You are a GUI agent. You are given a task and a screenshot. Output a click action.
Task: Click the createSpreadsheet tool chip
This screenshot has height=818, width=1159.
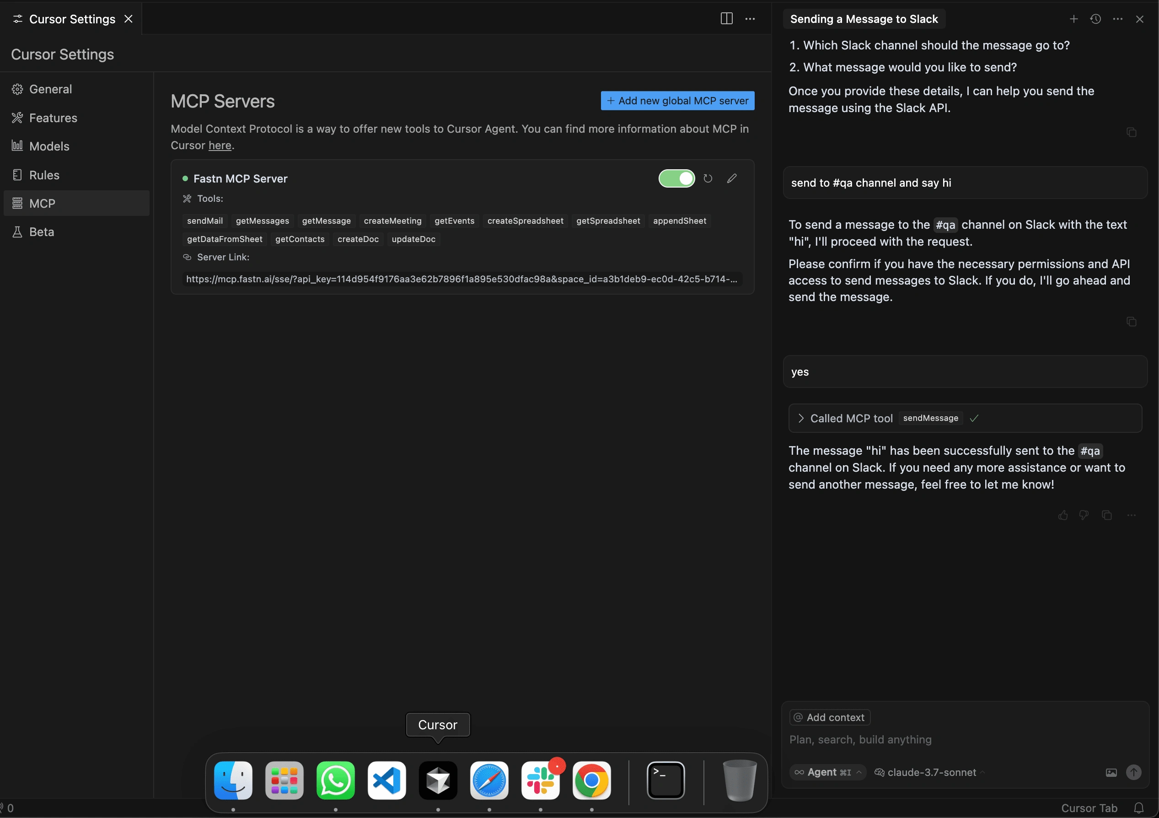[525, 221]
